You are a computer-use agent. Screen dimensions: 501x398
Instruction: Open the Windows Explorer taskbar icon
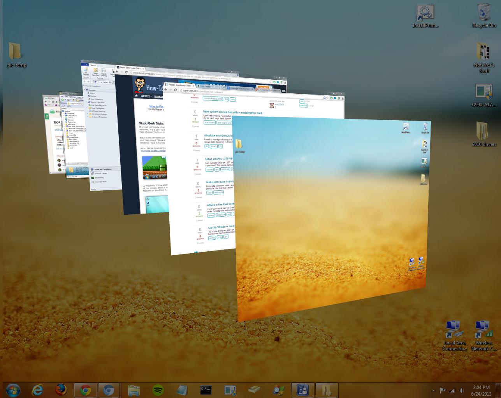point(134,390)
